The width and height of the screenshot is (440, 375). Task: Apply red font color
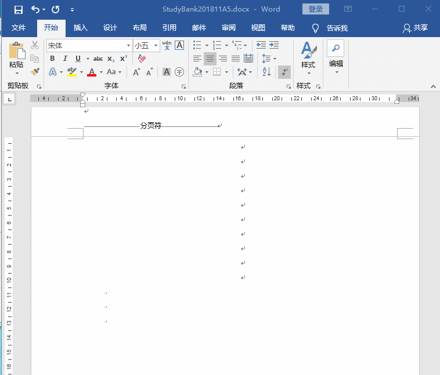tap(92, 72)
